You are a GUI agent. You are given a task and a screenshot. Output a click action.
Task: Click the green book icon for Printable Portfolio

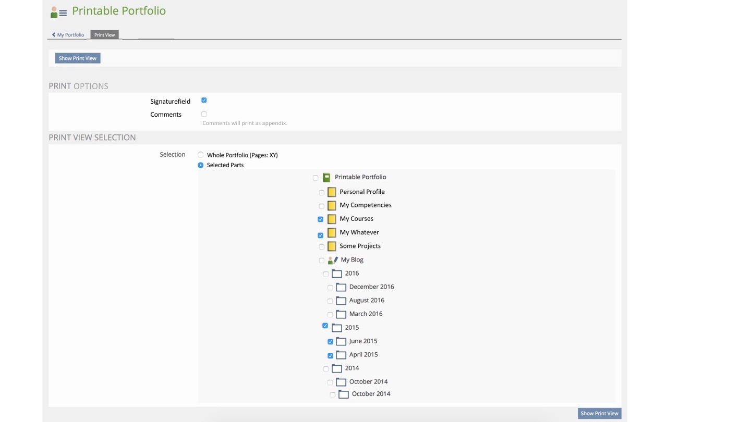[326, 178]
